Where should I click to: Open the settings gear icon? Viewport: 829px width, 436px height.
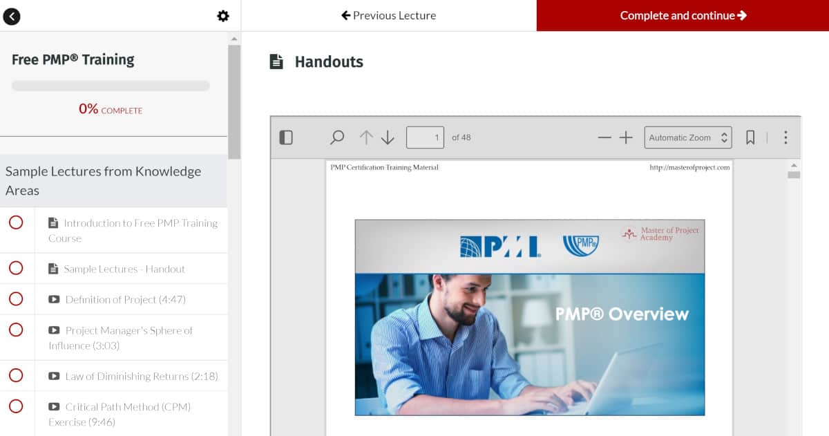tap(222, 16)
